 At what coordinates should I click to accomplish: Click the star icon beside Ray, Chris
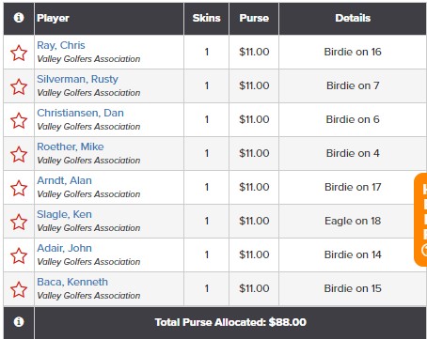click(19, 53)
